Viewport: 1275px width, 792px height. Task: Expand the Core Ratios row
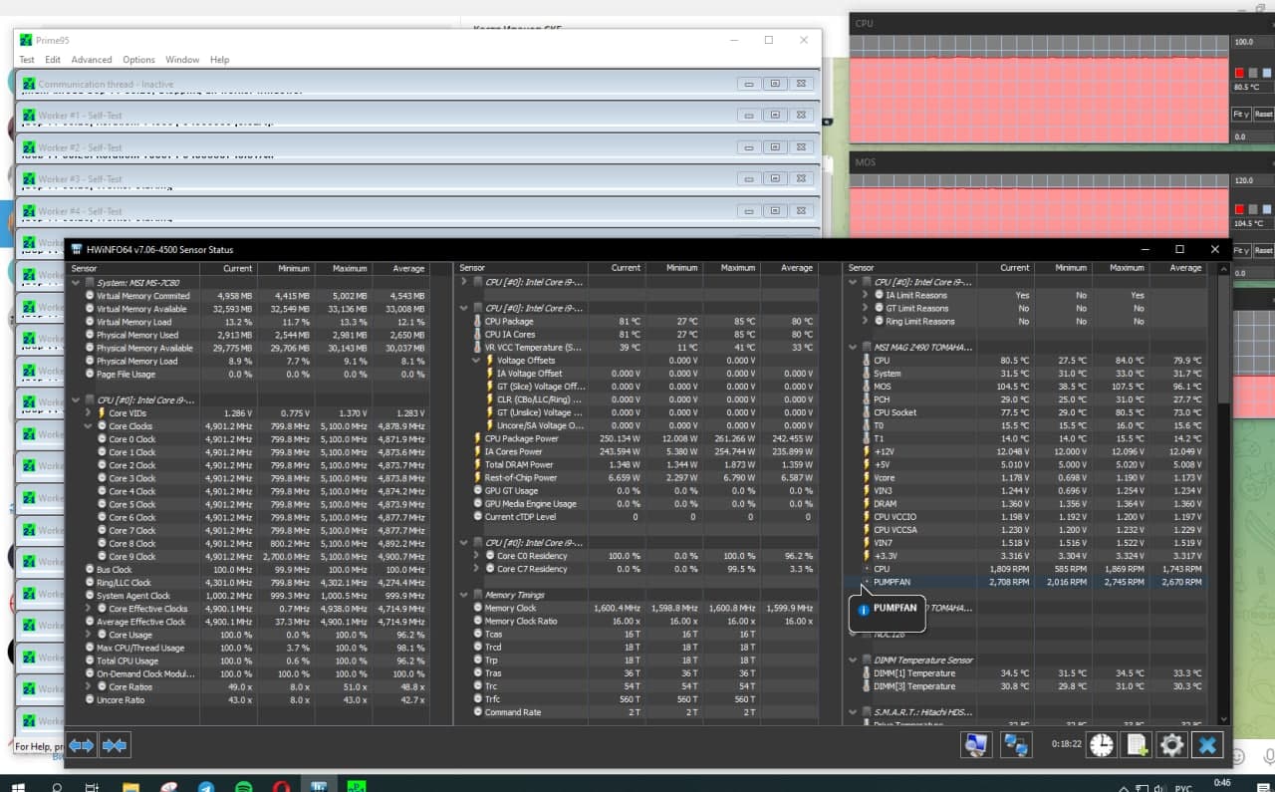click(89, 687)
